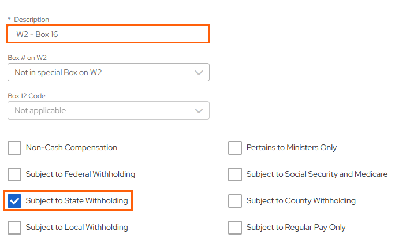Uncheck the Subject to State Withholding checkbox

pyautogui.click(x=14, y=201)
